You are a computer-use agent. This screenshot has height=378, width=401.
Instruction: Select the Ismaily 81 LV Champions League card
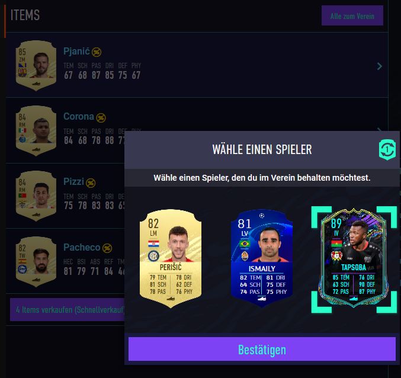(x=262, y=258)
